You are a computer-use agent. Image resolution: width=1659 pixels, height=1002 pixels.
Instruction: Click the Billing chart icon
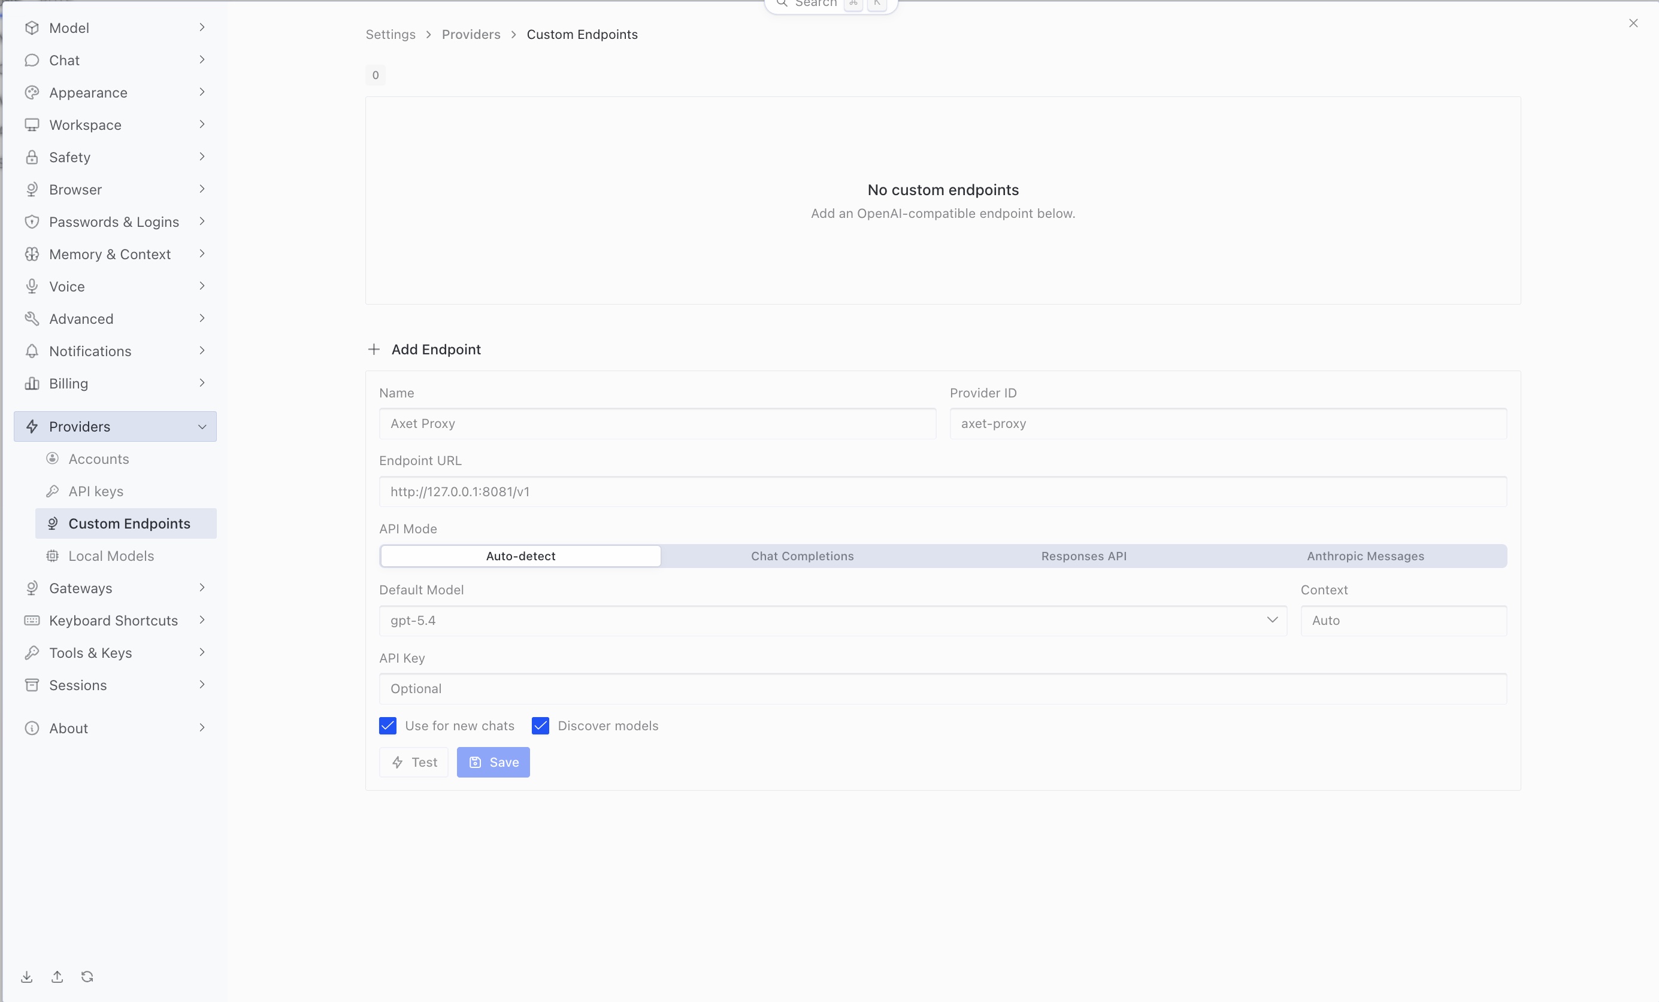[x=32, y=383]
